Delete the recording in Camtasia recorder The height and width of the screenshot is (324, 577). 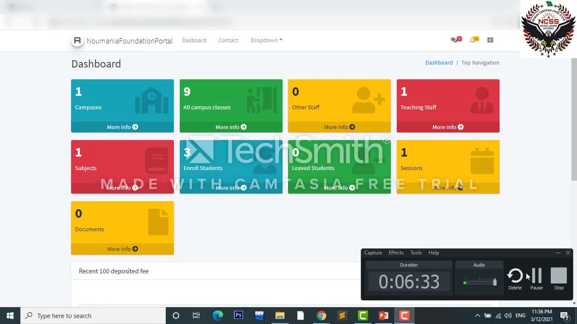click(515, 279)
